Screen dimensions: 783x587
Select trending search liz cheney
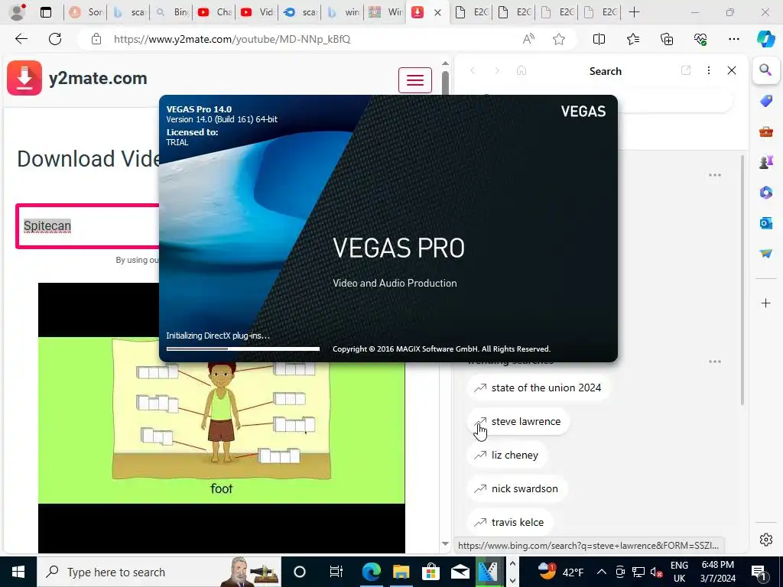(x=507, y=456)
